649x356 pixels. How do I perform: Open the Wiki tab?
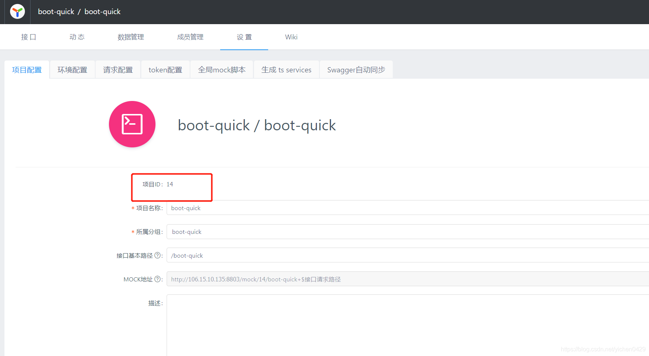click(x=291, y=37)
